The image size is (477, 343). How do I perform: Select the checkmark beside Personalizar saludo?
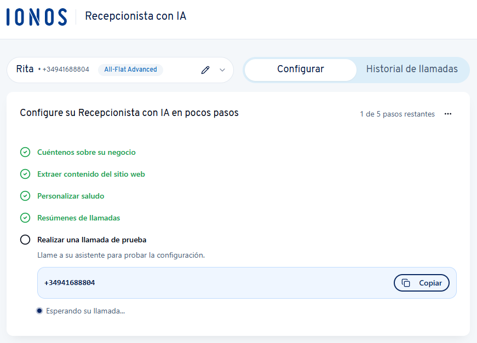coord(25,196)
